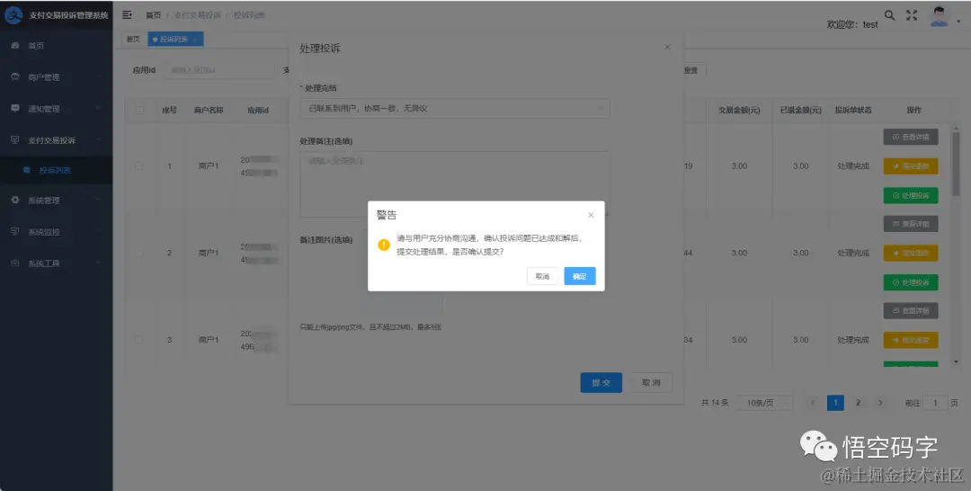Toggle select-all checkbox in table header
Screen dimensions: 971x491
[138, 111]
